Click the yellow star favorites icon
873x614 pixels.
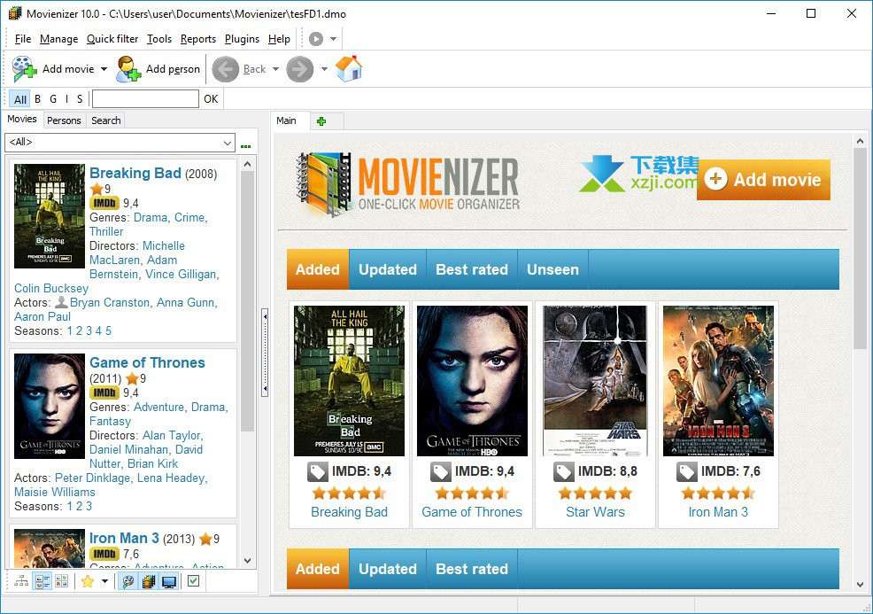pyautogui.click(x=88, y=582)
